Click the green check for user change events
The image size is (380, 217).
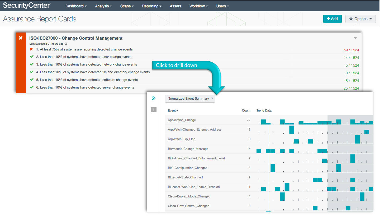(x=32, y=57)
